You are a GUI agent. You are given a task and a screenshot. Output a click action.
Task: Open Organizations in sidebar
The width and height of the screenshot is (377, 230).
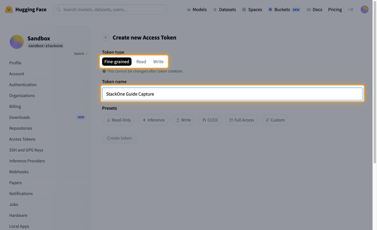[x=47, y=95]
